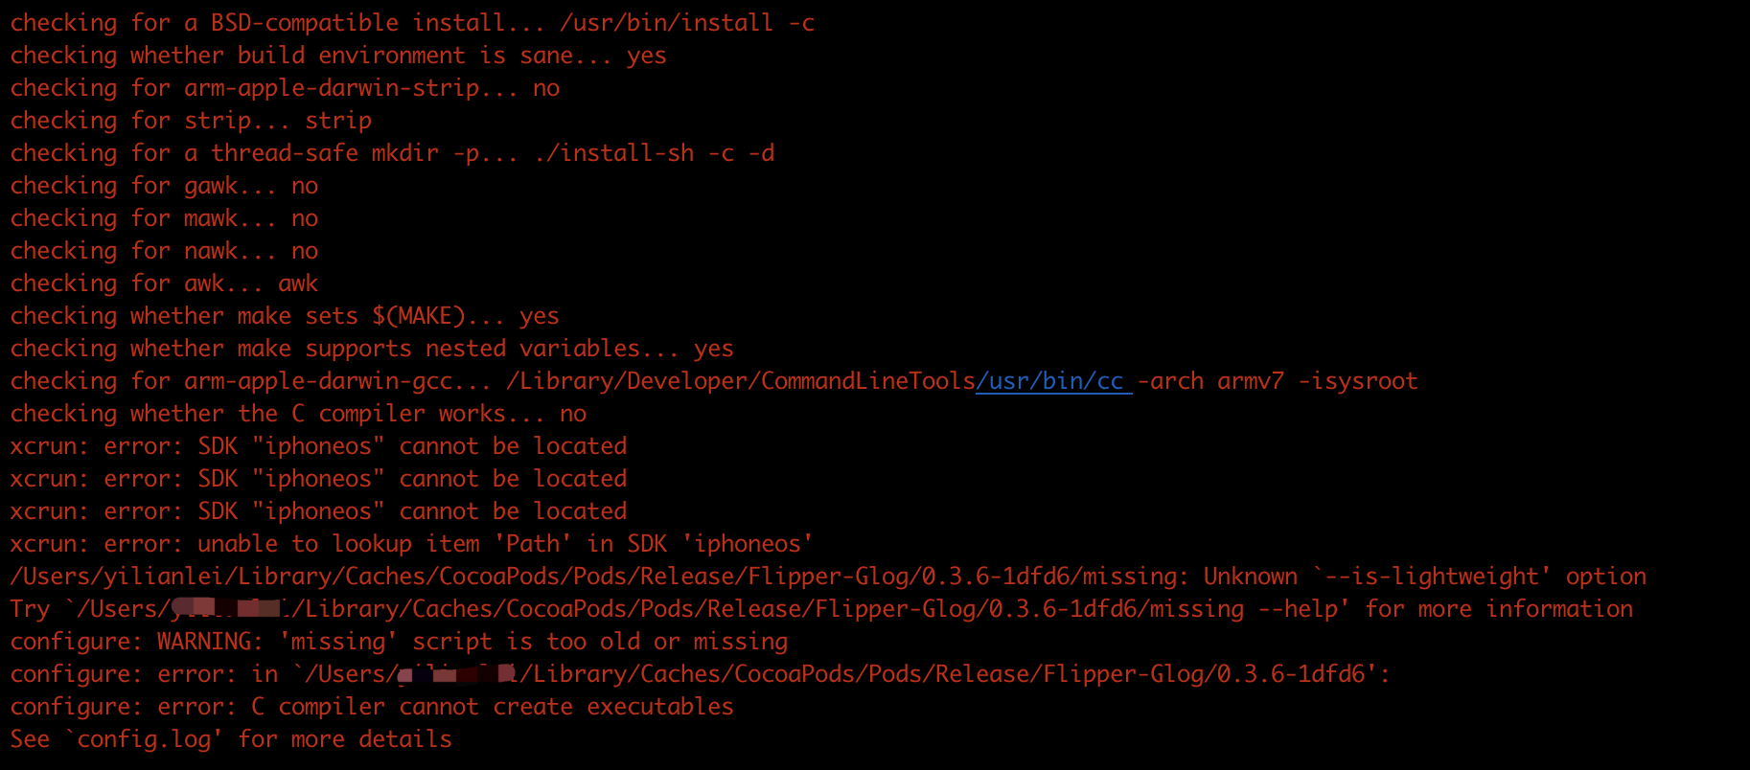This screenshot has height=770, width=1750.
Task: Click the "arm-apple-darwin-strip... no" line
Action: click(x=285, y=88)
